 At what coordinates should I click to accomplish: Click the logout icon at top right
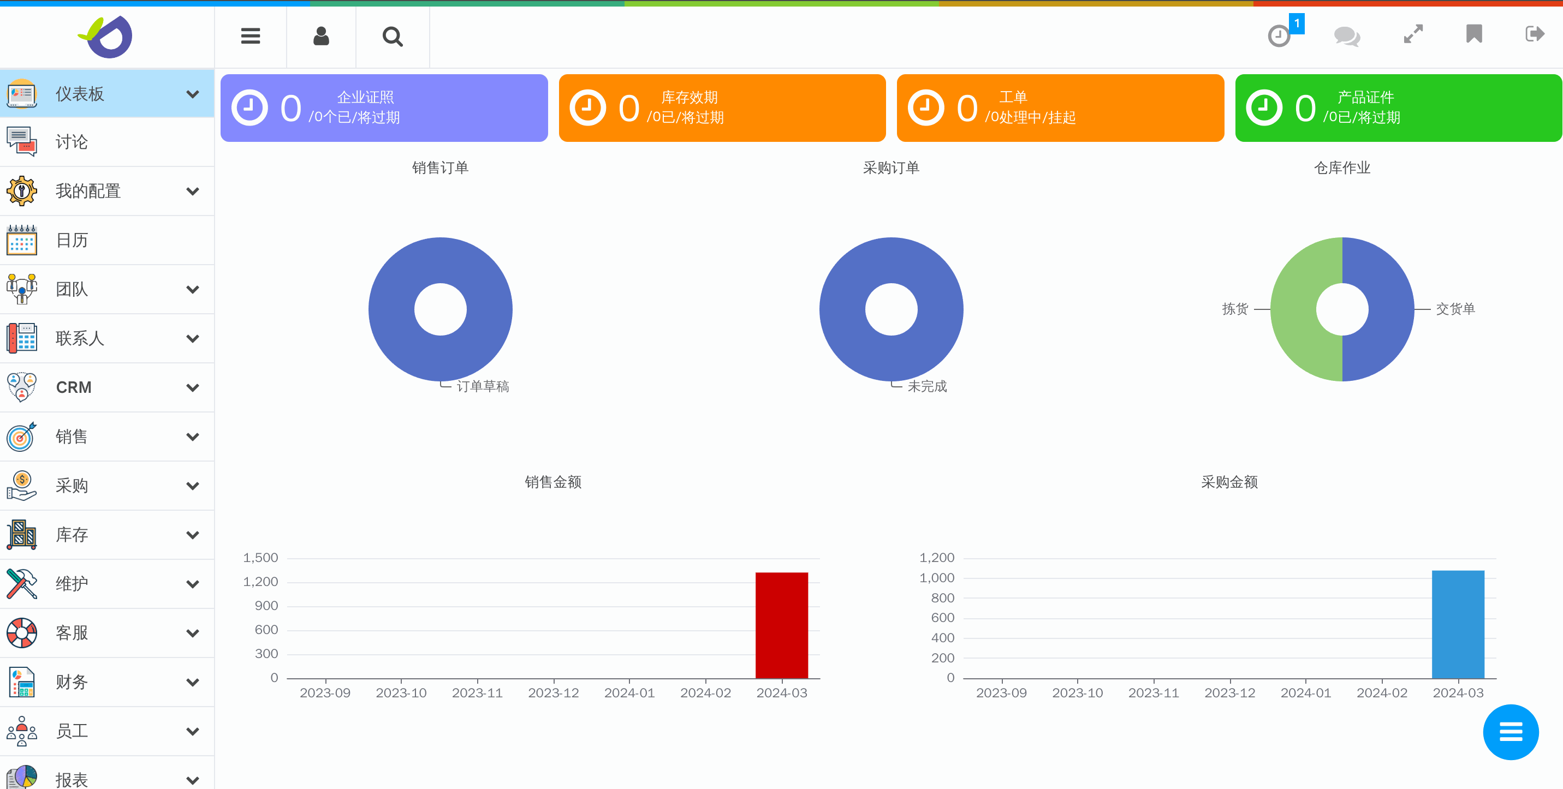tap(1535, 34)
